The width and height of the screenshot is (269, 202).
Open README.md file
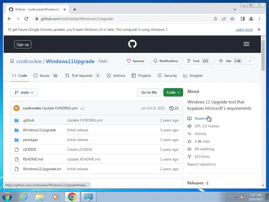point(33,159)
